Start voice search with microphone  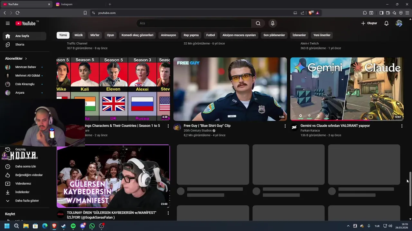coord(273,23)
